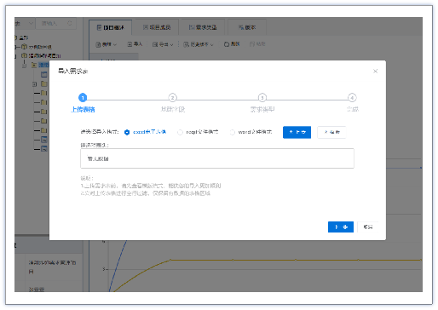438x310 pixels.
Task: Open the dropdown at top of left sidebar
Action: tap(25, 23)
